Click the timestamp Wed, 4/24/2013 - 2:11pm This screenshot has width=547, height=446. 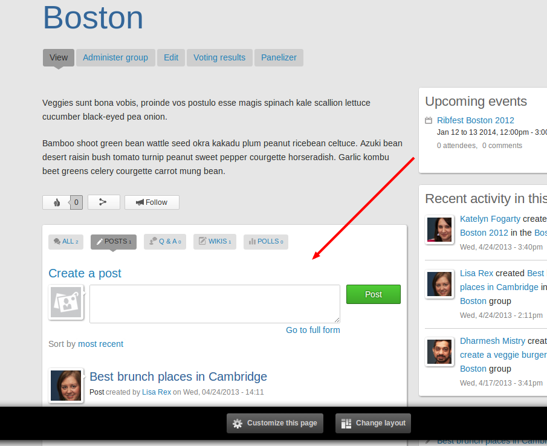[x=501, y=315]
